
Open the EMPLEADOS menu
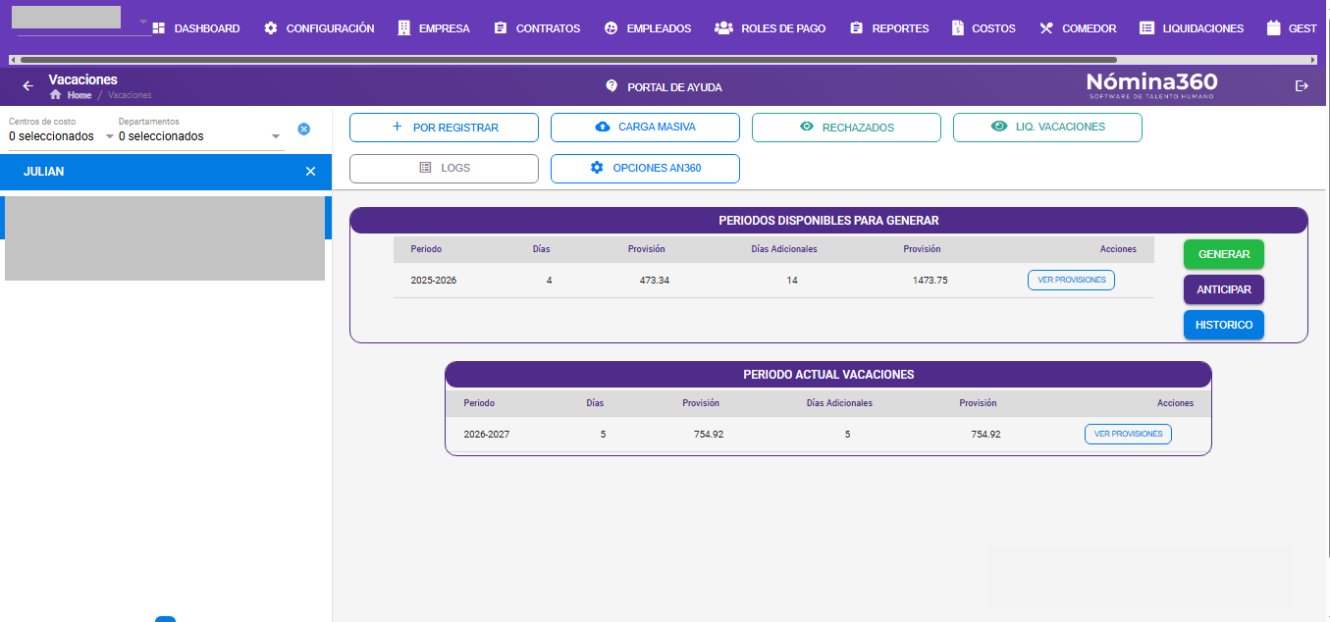pos(647,28)
